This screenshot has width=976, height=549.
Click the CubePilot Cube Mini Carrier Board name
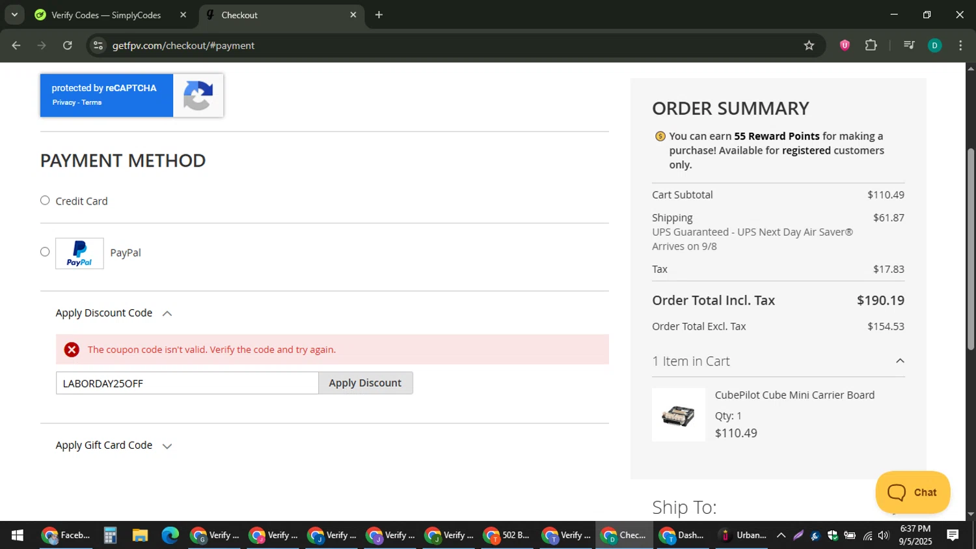click(794, 395)
